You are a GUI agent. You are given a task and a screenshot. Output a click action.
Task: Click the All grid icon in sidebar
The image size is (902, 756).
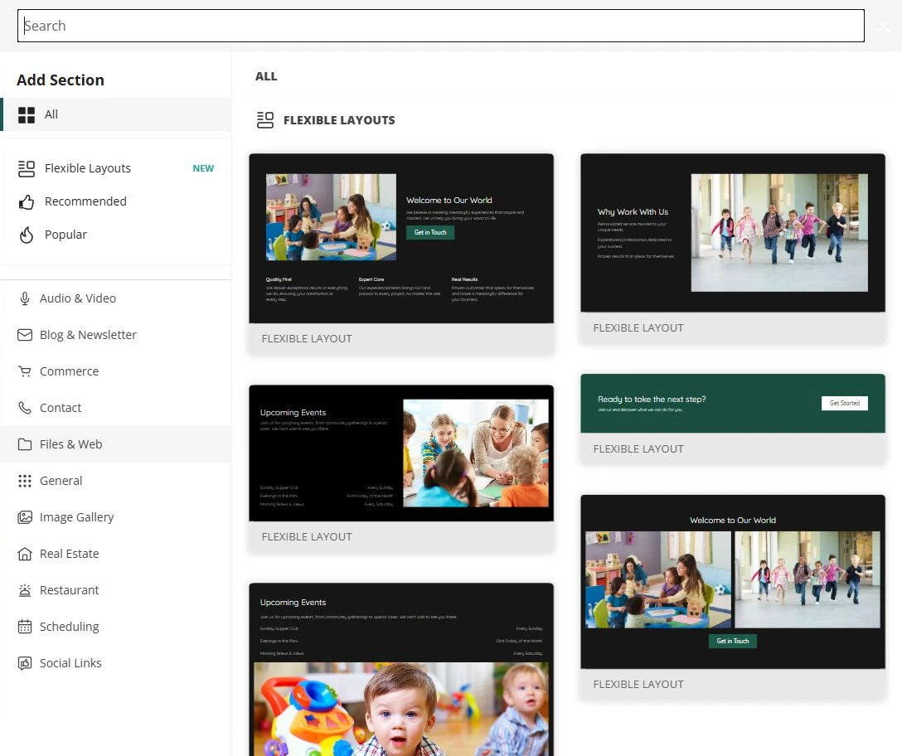pyautogui.click(x=27, y=115)
